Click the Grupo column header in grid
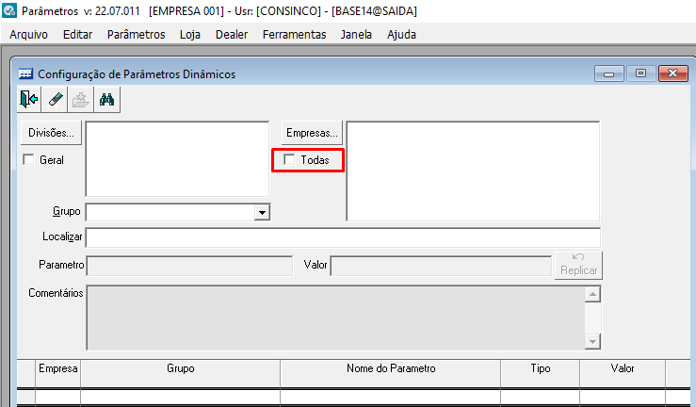 click(180, 373)
